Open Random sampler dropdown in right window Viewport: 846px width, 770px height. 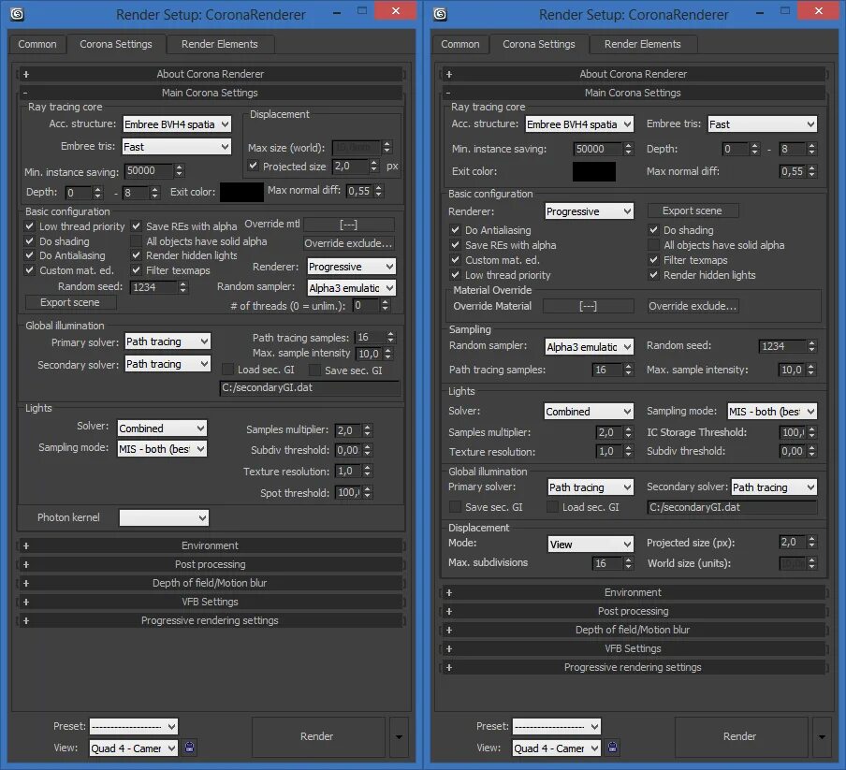(x=590, y=347)
